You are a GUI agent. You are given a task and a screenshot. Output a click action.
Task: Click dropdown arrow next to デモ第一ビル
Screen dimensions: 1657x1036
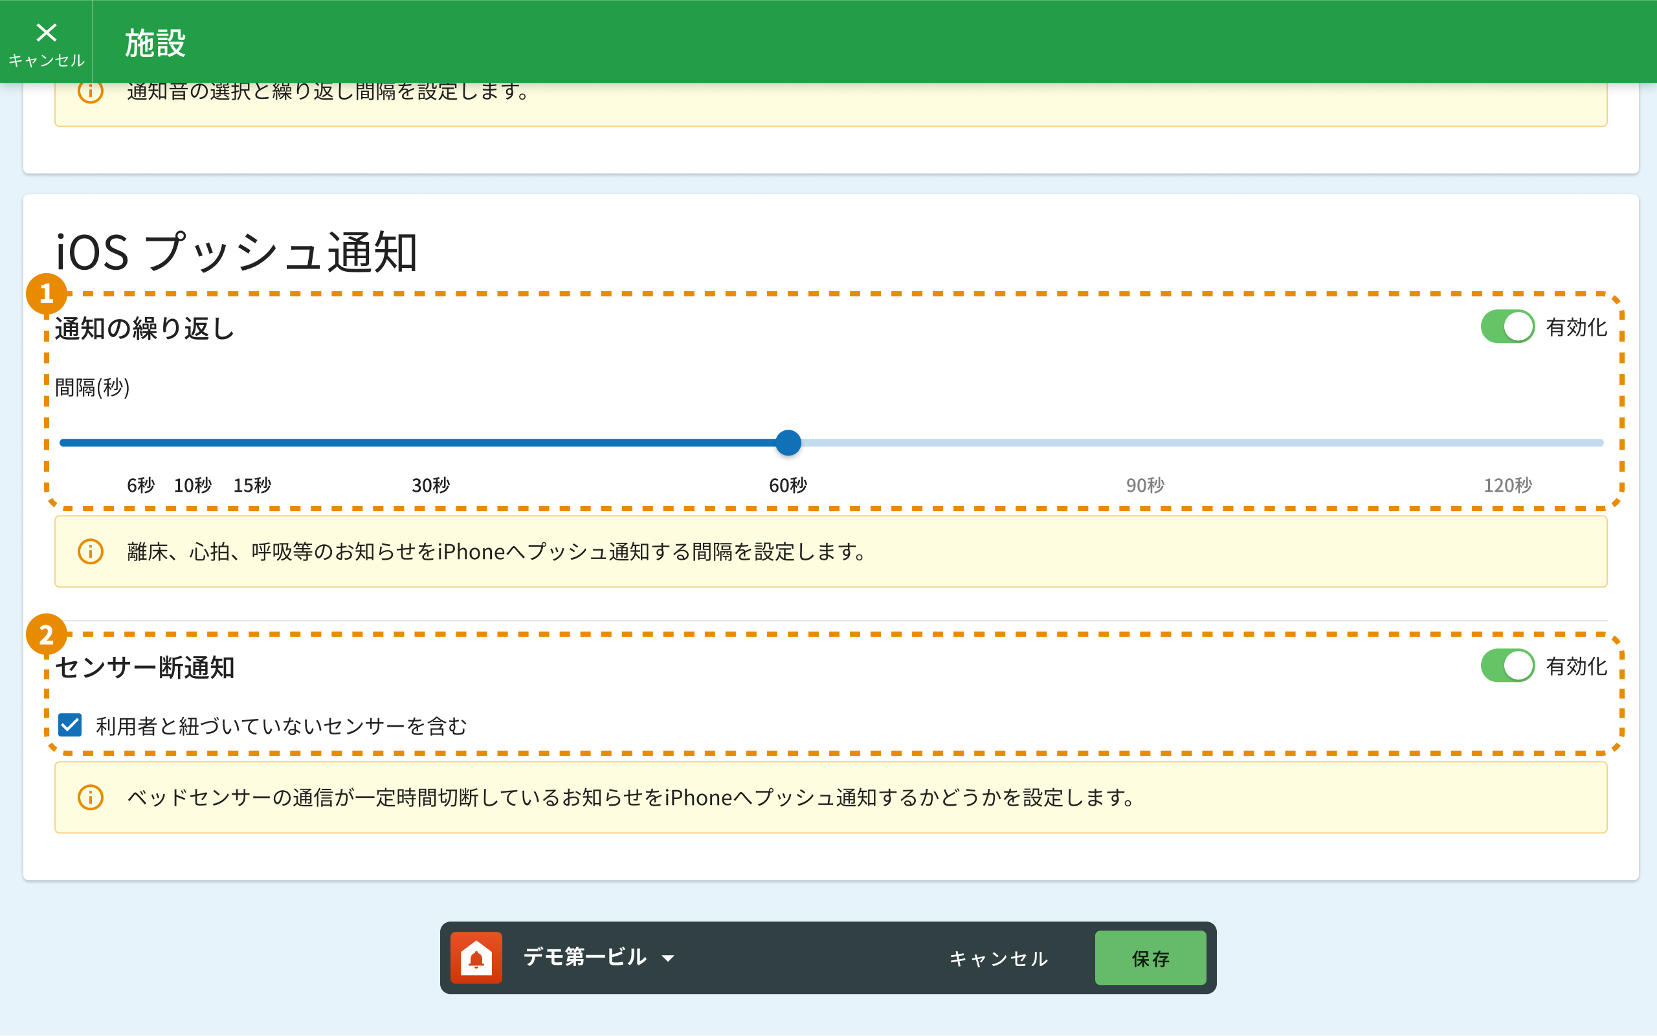pos(668,958)
